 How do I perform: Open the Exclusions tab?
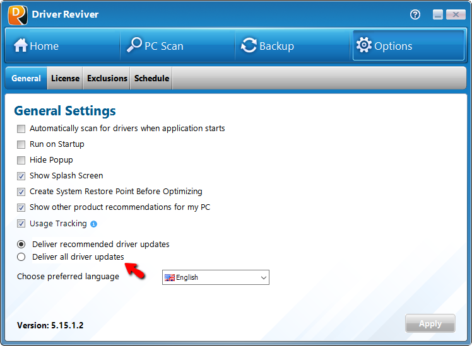[x=107, y=79]
